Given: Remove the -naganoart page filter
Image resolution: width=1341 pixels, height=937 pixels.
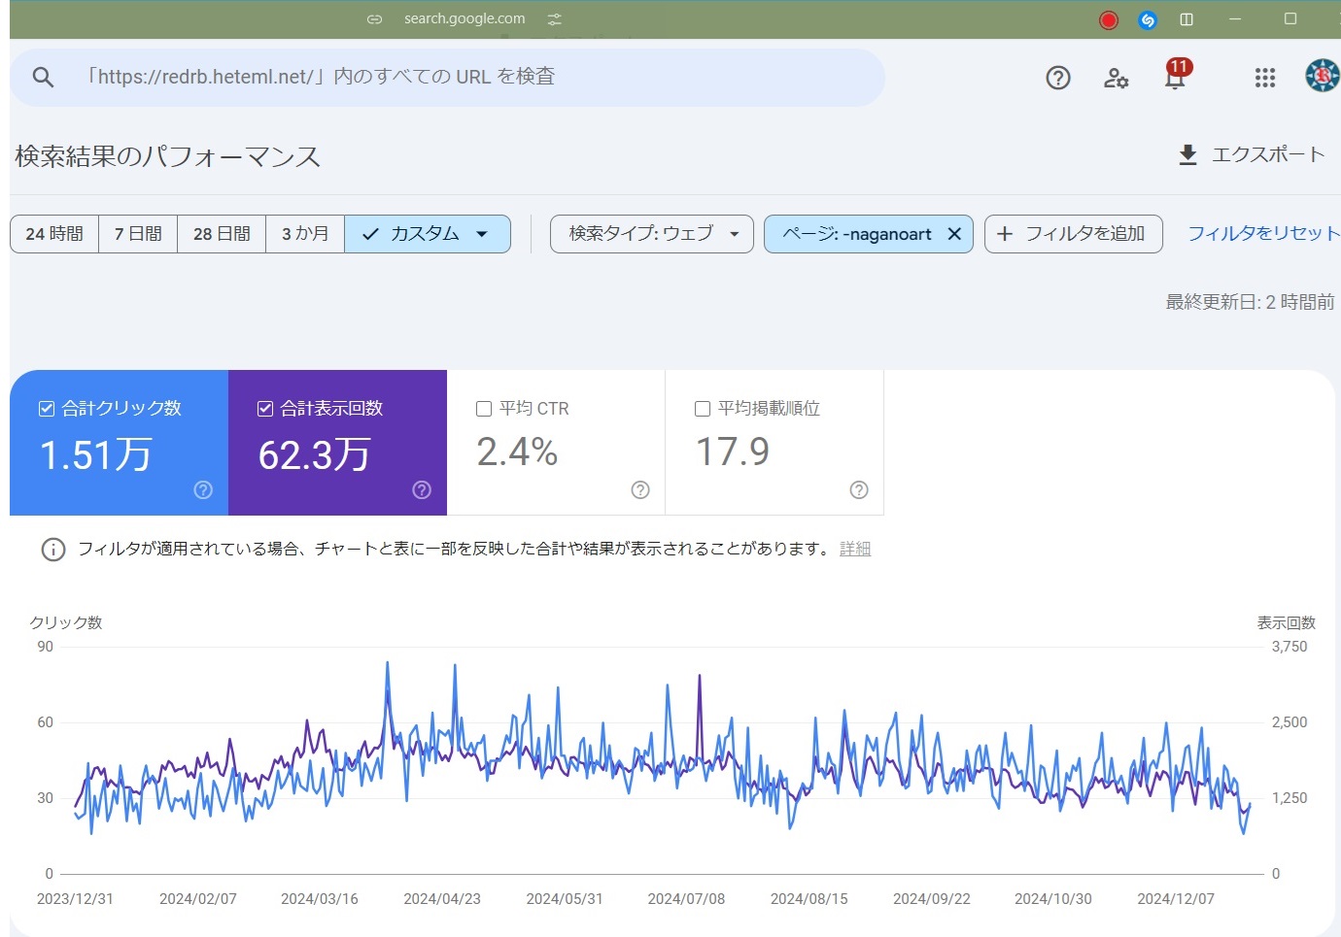Looking at the screenshot, I should 954,234.
